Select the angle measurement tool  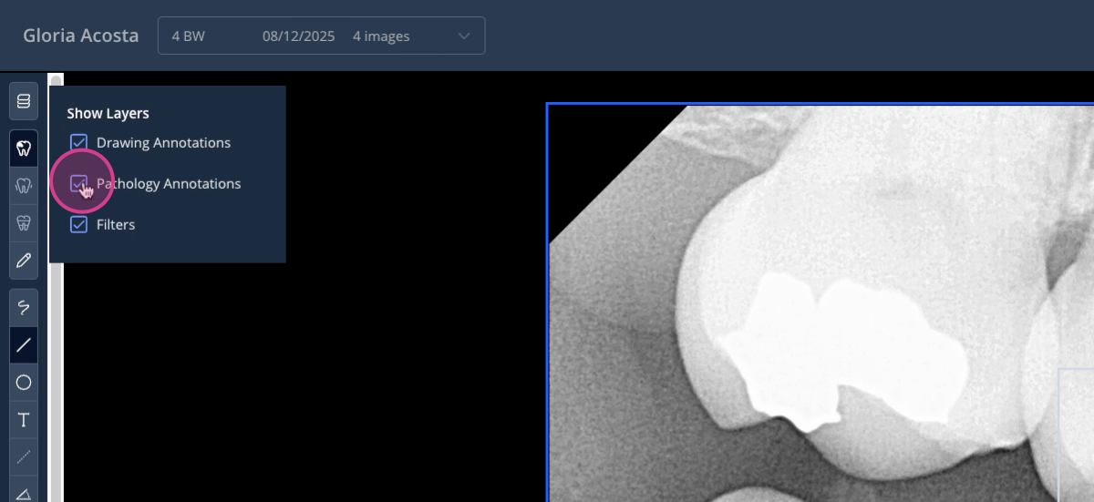tap(24, 493)
